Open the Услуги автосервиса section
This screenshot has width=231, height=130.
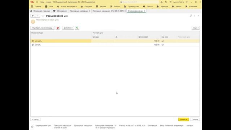tap(67, 6)
